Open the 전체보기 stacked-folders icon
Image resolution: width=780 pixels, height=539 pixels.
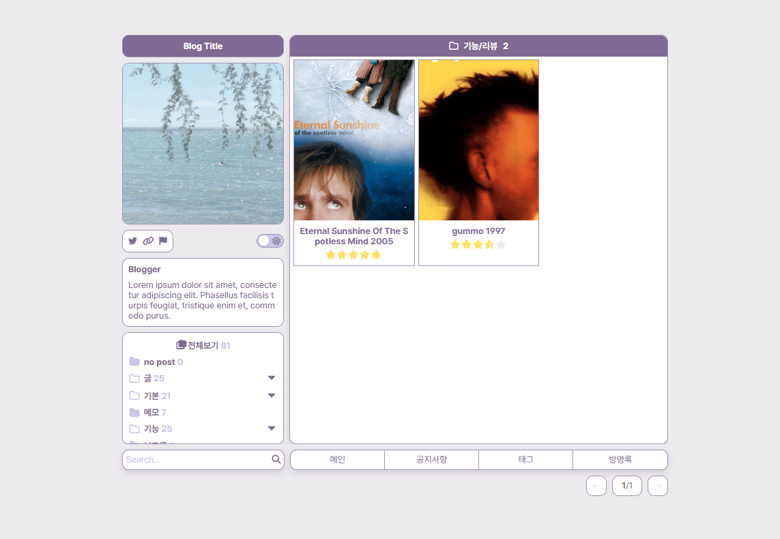coord(181,345)
